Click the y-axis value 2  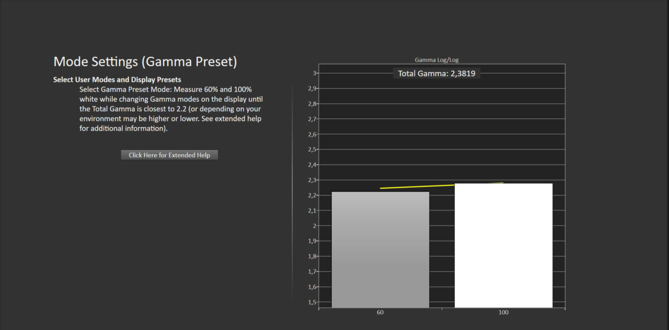coord(315,226)
